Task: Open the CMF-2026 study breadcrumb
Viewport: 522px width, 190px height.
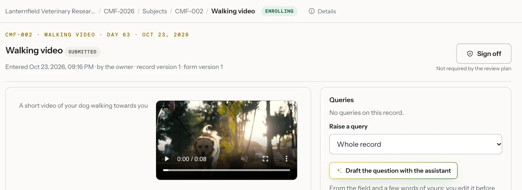Action: (x=119, y=11)
